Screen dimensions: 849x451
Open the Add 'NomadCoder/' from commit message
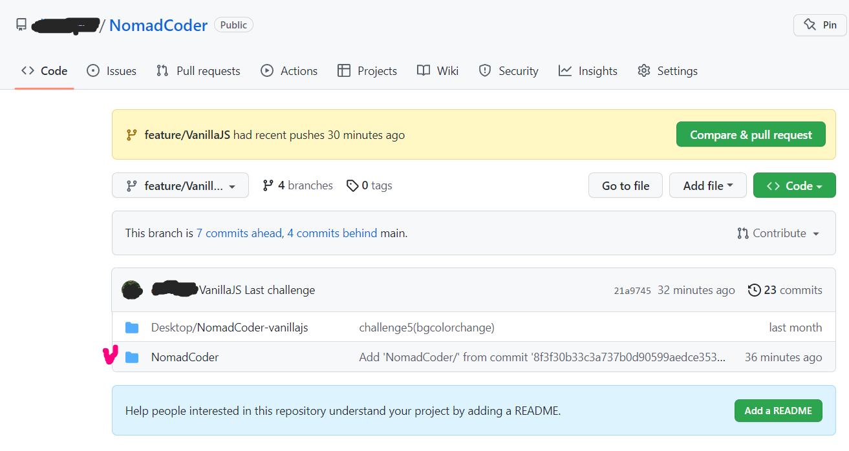point(543,357)
